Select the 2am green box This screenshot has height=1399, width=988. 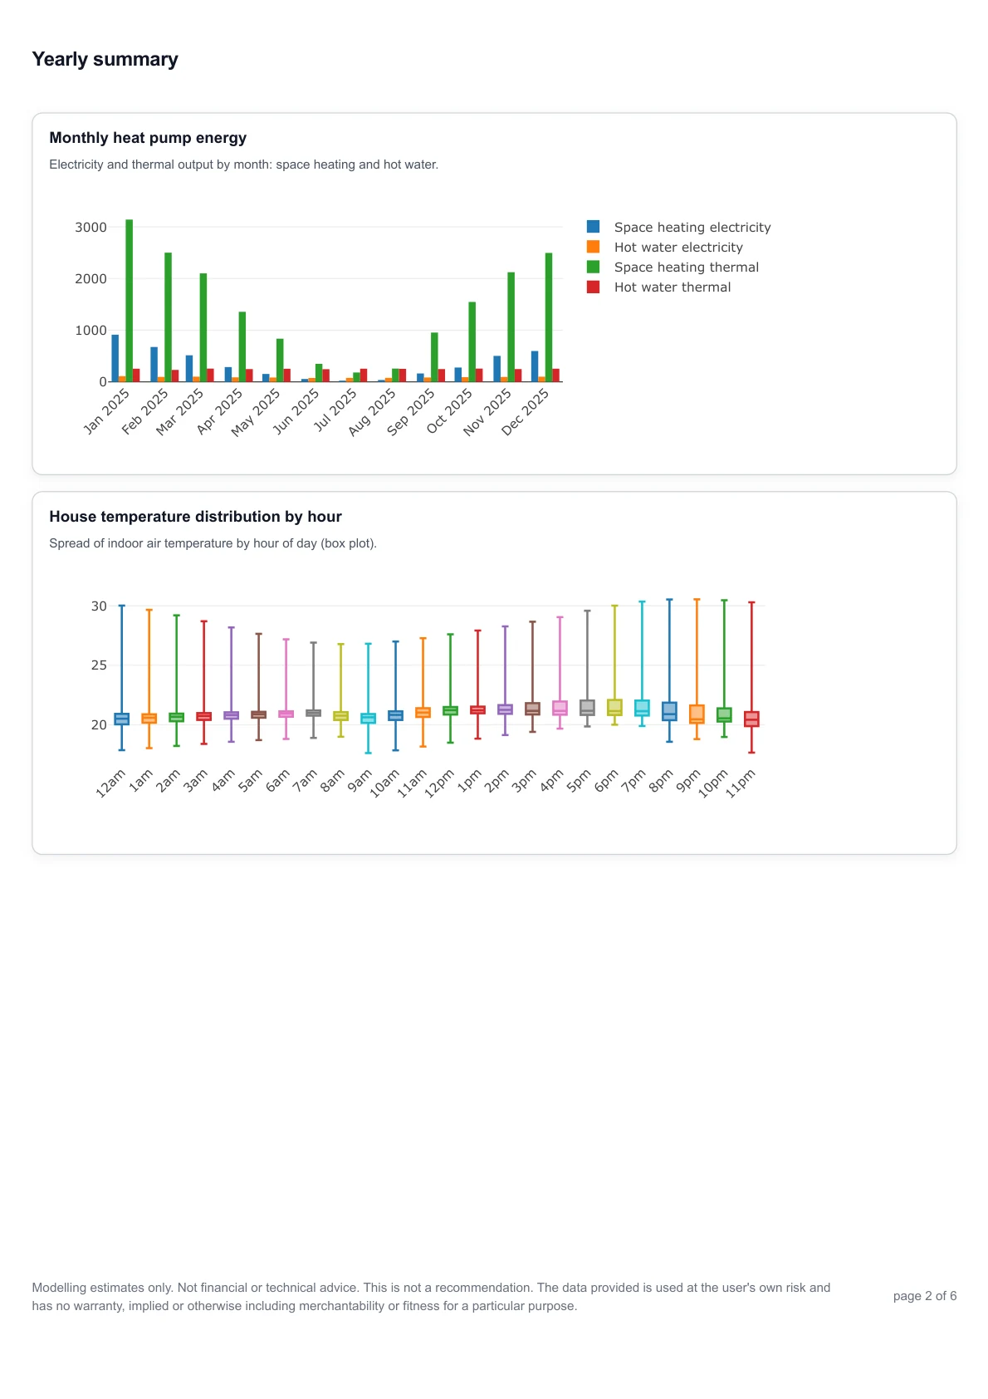click(x=177, y=718)
